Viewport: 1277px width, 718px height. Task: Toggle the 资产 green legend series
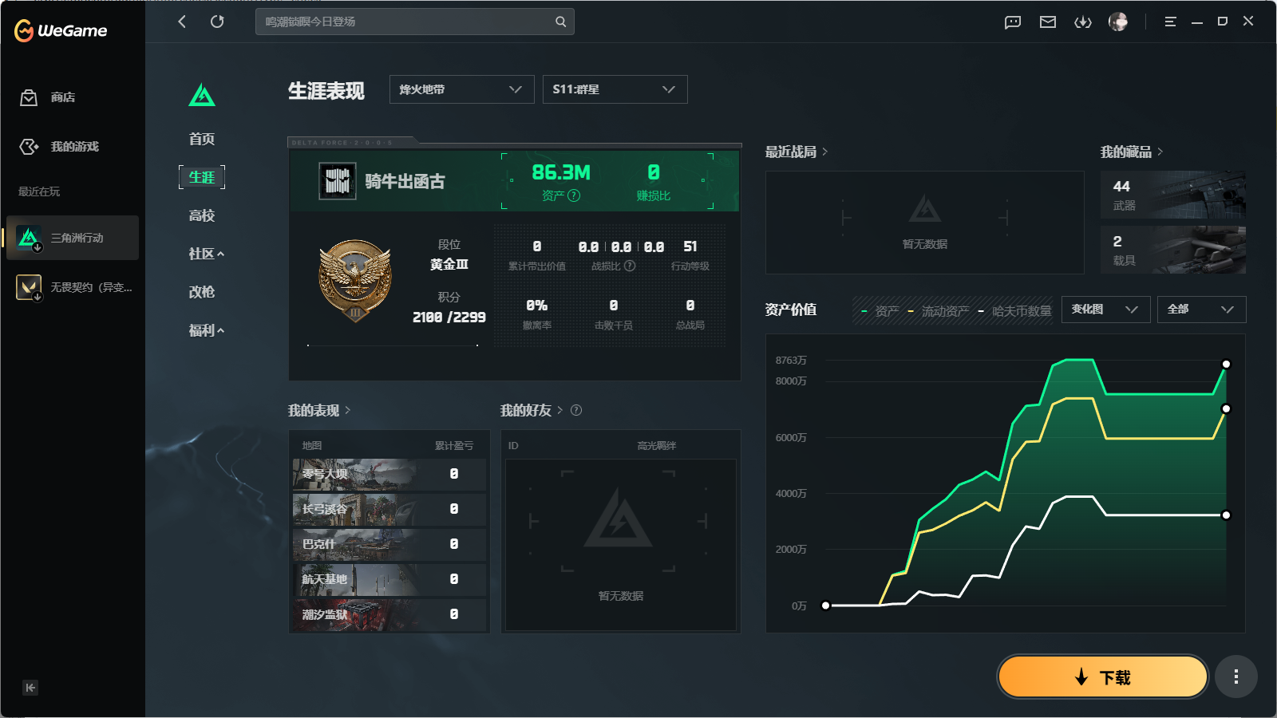880,311
